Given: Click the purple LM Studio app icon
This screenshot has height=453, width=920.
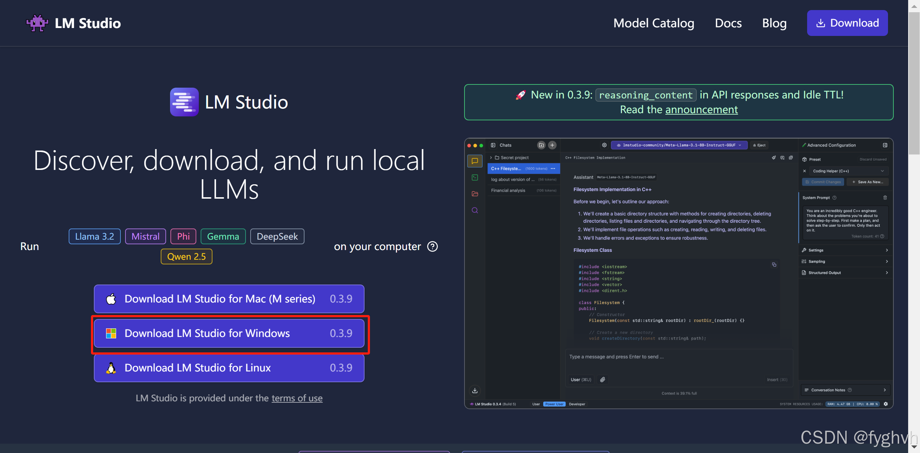Looking at the screenshot, I should coord(184,102).
